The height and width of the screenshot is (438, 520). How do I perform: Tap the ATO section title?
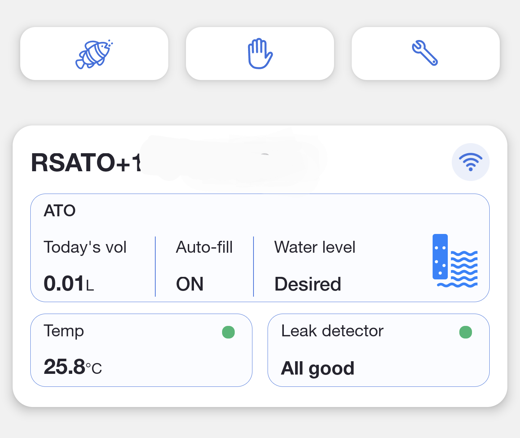[x=60, y=211]
